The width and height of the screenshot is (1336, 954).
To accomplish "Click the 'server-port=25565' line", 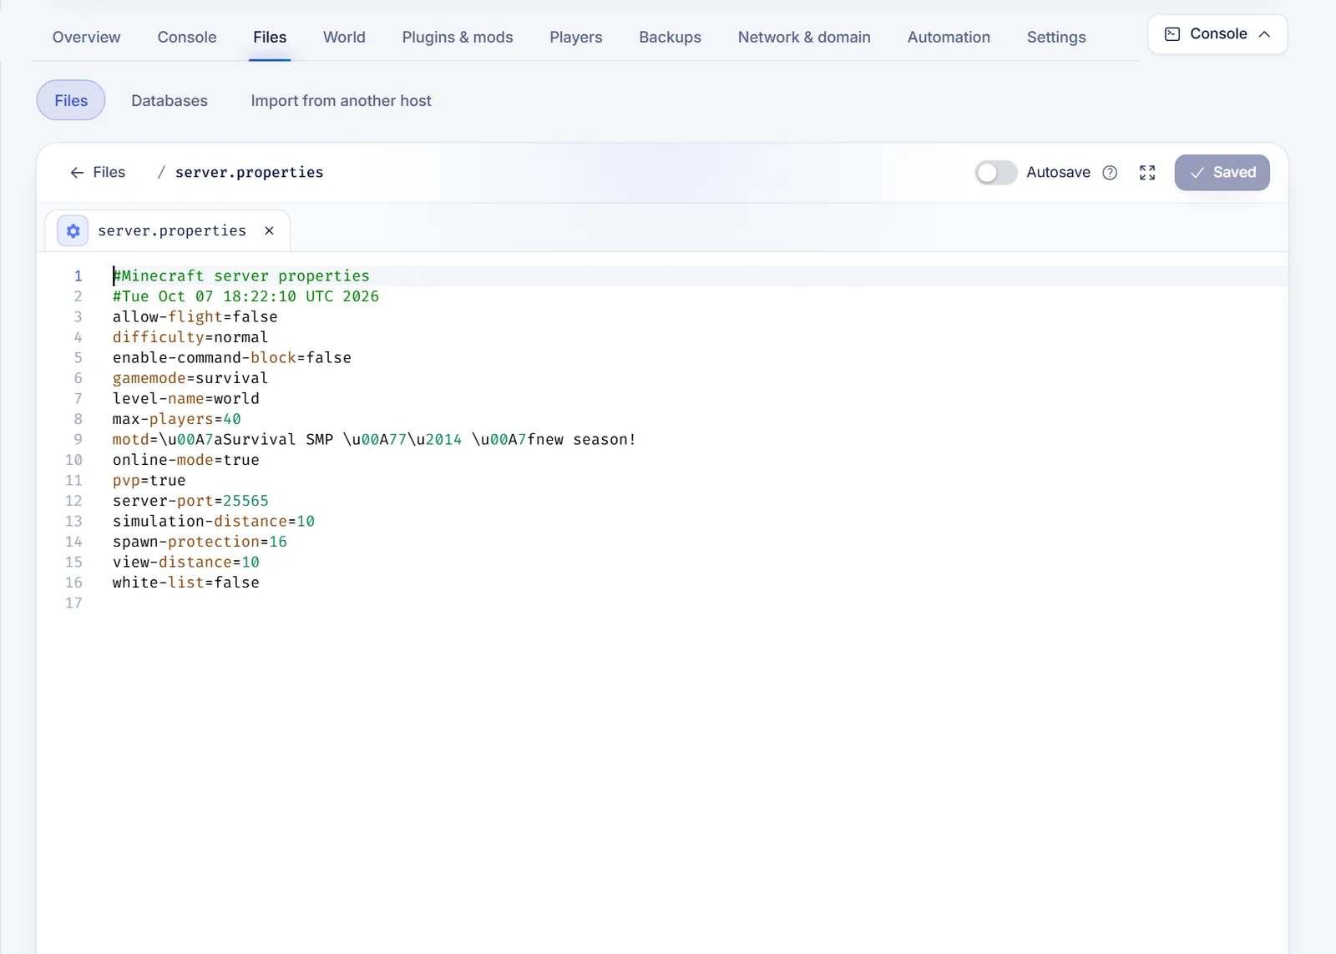I will coord(190,501).
